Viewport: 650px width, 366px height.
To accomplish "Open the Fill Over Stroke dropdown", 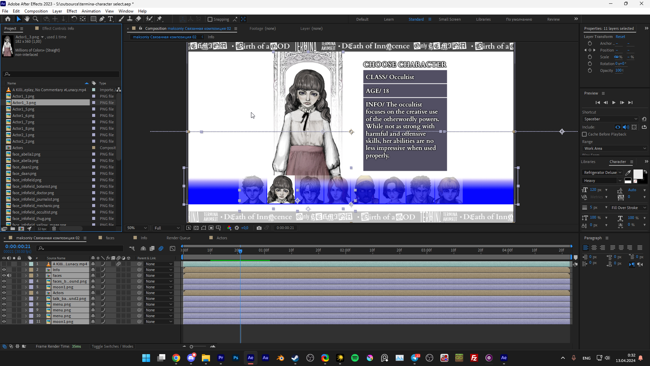I will point(628,208).
